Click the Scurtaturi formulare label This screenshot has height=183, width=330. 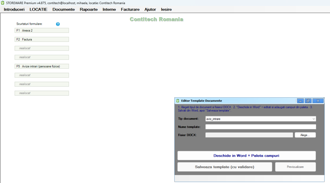point(29,24)
